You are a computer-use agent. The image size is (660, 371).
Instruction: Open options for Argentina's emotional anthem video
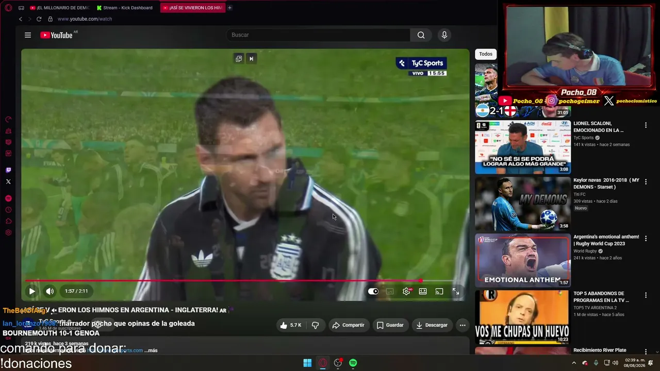(646, 239)
